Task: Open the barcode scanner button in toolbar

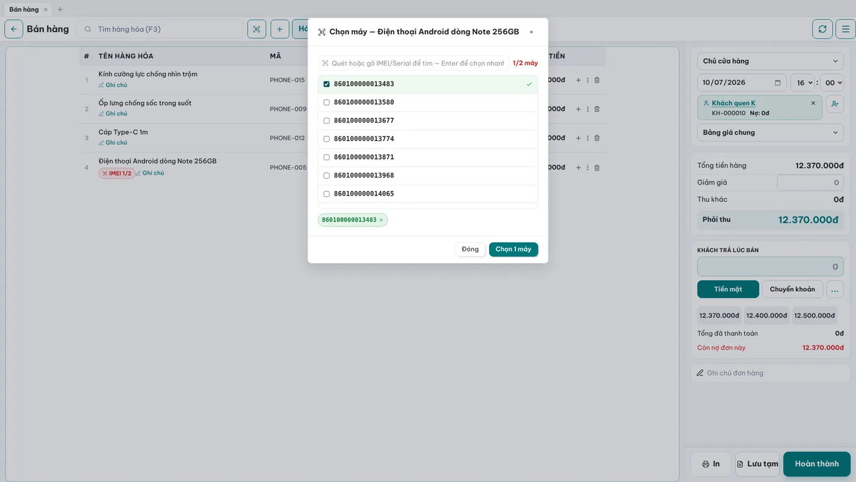Action: (x=257, y=29)
